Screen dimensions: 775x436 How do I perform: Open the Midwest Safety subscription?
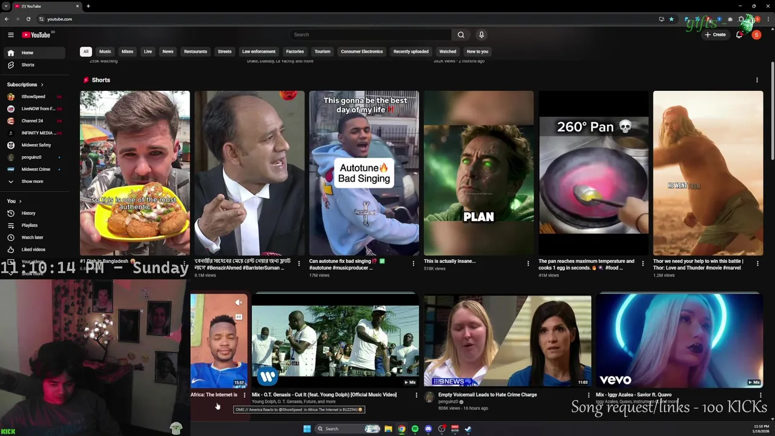[x=34, y=145]
